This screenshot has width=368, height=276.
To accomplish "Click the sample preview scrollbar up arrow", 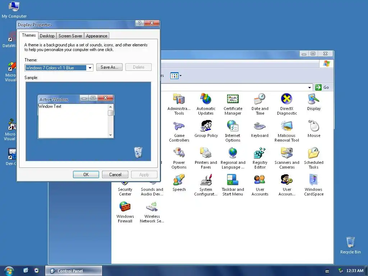I will coord(111,107).
